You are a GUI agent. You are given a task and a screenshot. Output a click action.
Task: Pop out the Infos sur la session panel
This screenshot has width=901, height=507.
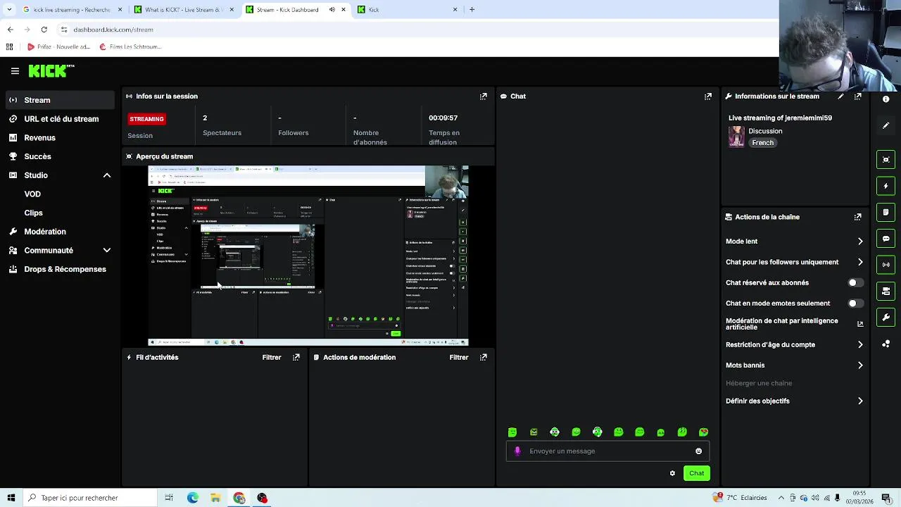(x=483, y=96)
